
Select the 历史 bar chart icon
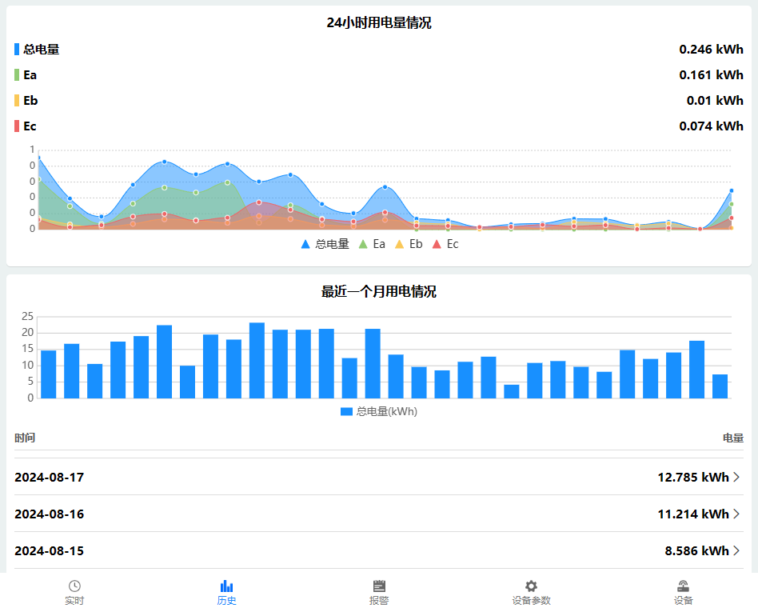(x=226, y=586)
